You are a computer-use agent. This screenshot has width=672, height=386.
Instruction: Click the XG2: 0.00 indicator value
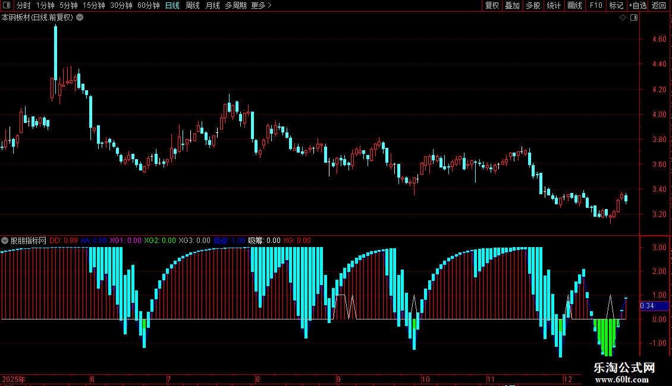pyautogui.click(x=160, y=241)
